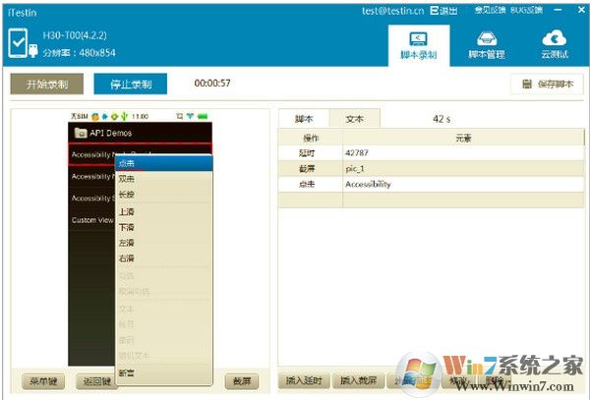
Task: Open the BUG反馈 bug report link
Action: 527,10
